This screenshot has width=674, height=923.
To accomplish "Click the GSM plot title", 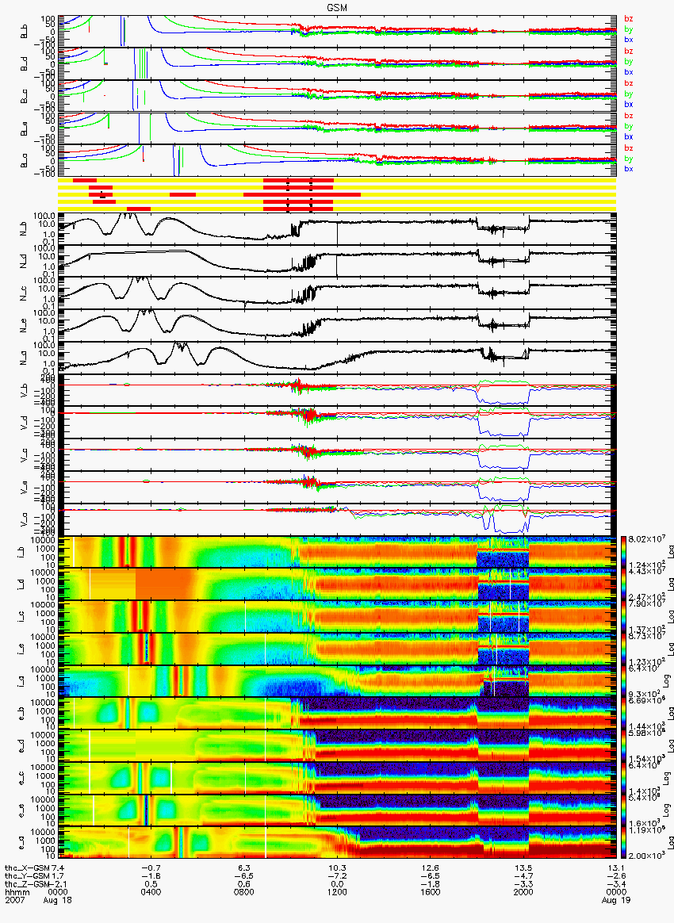I will coord(338,7).
